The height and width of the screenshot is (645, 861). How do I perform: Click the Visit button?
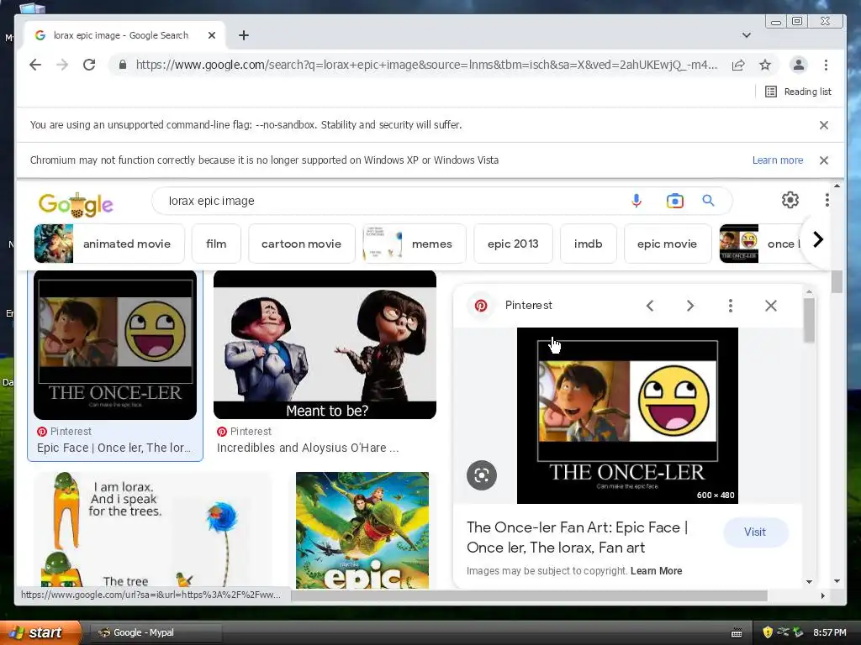[x=755, y=532]
